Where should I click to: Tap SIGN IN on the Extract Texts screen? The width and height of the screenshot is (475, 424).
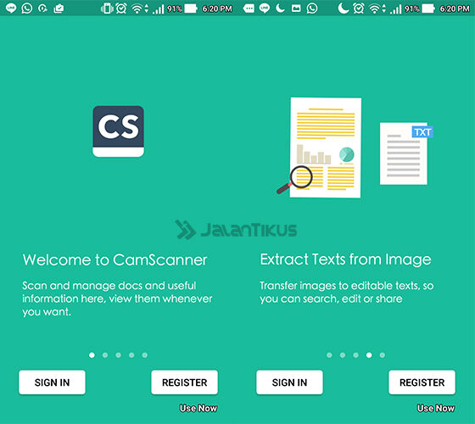click(x=289, y=382)
